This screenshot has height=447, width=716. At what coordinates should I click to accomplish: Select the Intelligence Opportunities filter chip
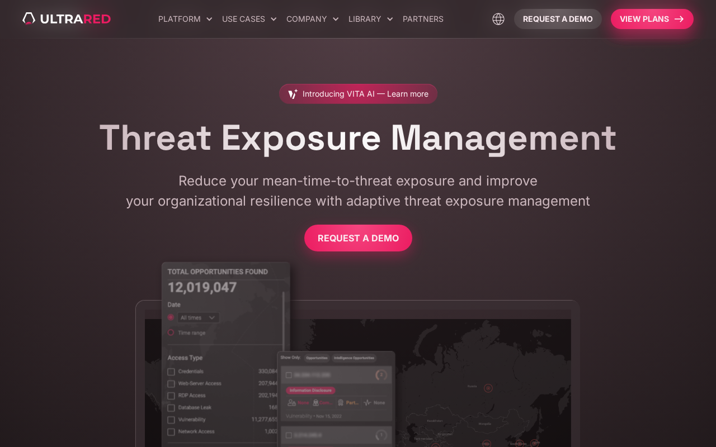point(354,358)
